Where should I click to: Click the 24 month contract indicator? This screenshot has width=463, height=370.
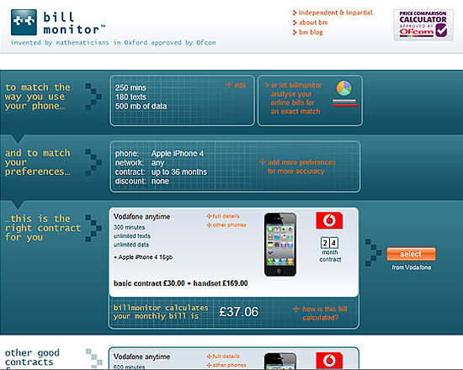click(330, 250)
